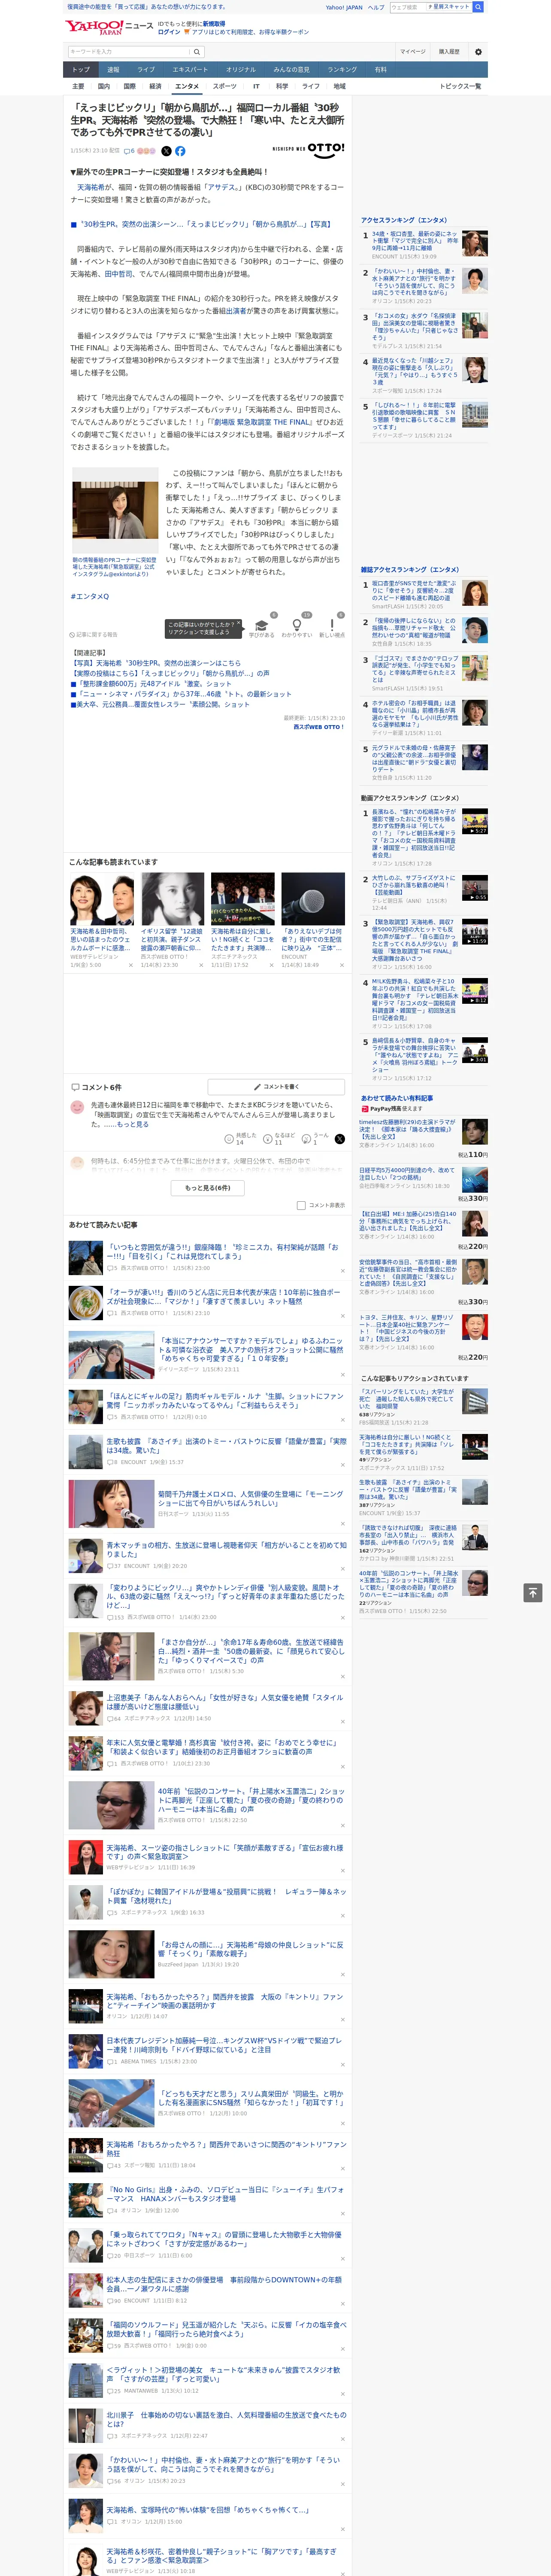Share the article on Facebook below the headline
The height and width of the screenshot is (2576, 551).
click(x=180, y=151)
